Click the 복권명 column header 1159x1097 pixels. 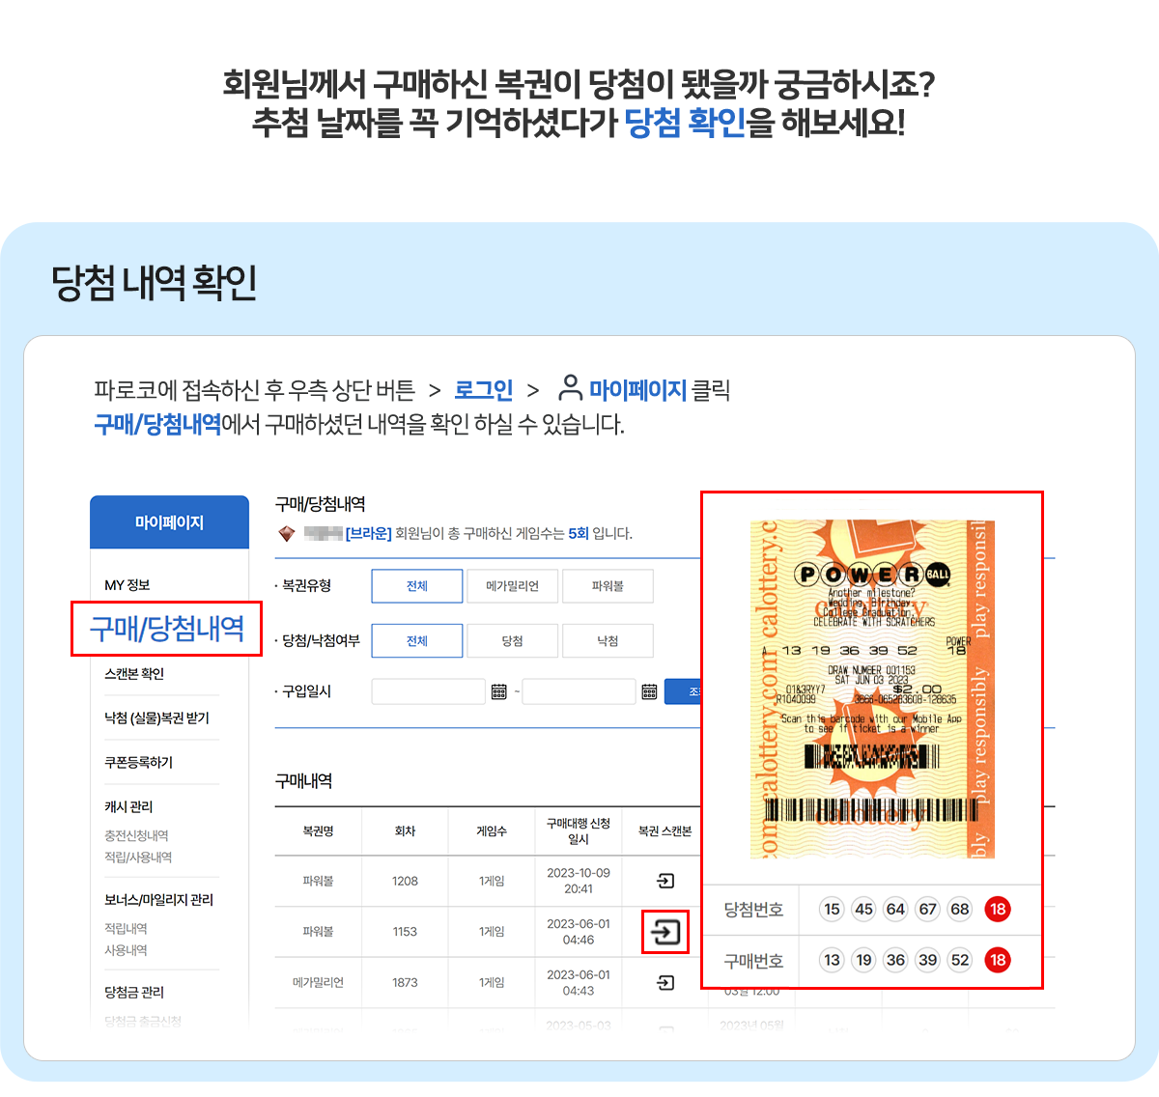pos(318,831)
